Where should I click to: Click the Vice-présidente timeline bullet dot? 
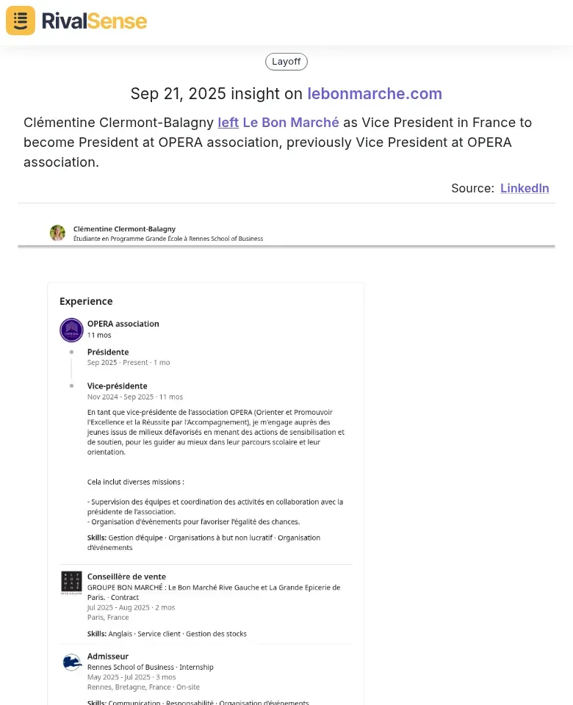point(71,386)
